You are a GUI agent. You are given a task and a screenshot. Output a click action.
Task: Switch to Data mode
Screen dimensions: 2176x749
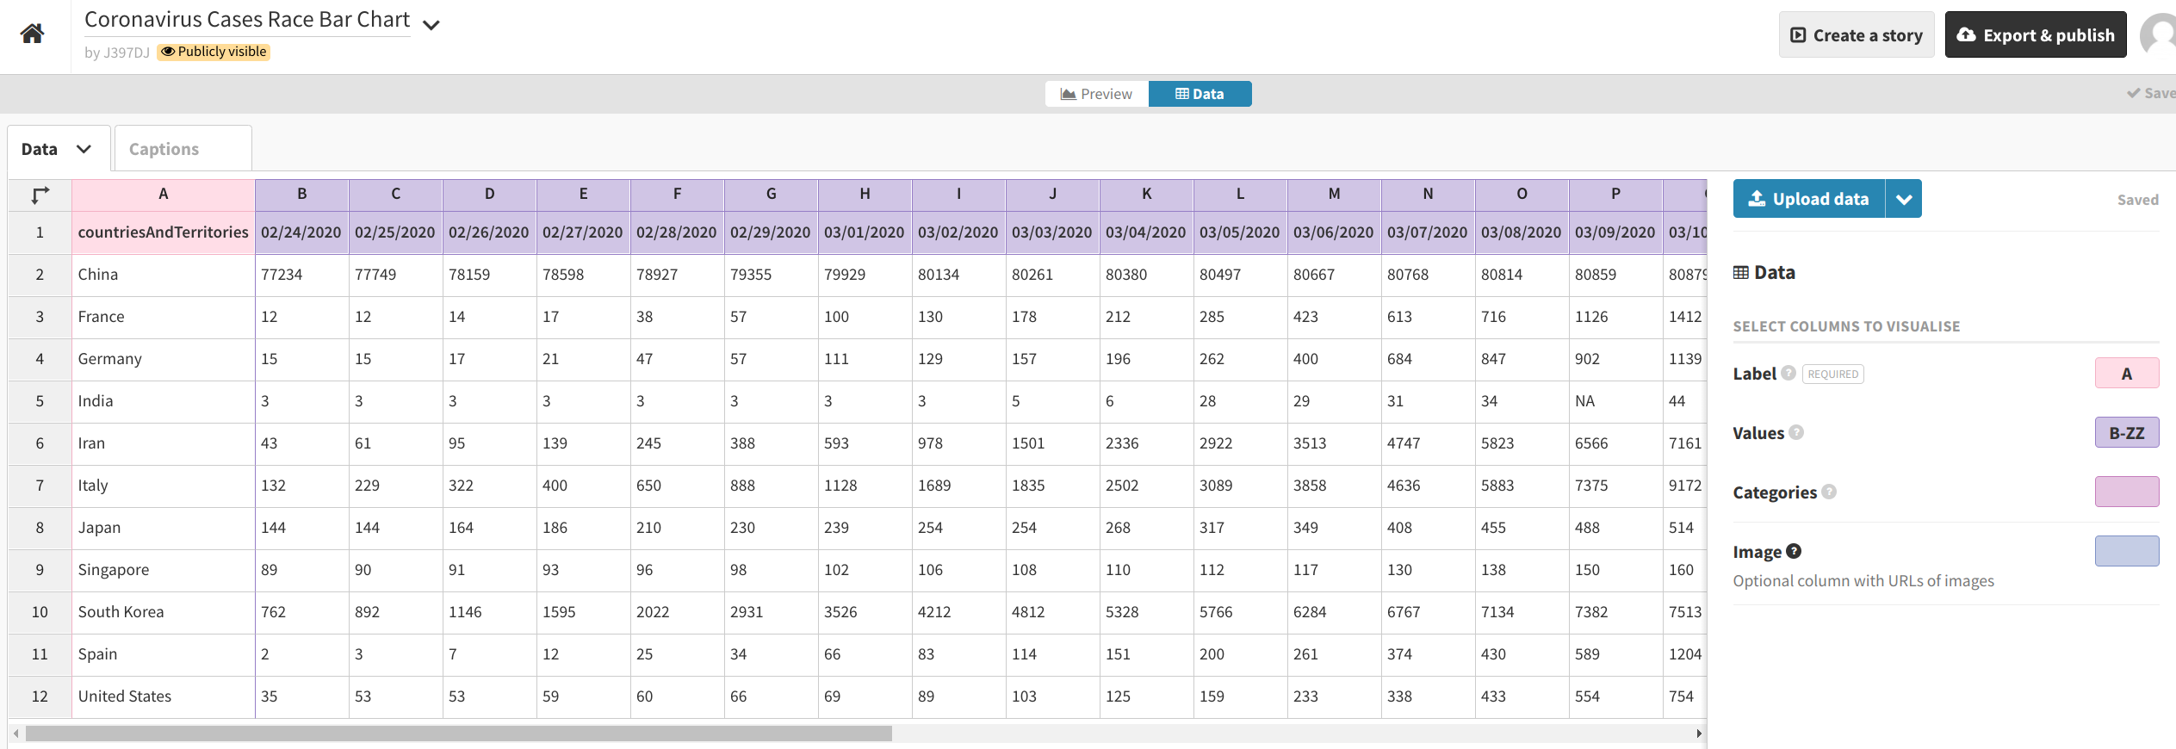pyautogui.click(x=1200, y=94)
